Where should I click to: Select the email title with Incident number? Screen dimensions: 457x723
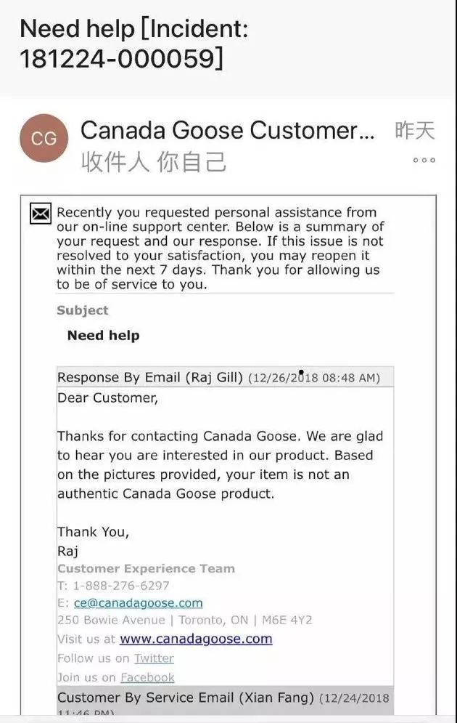134,44
